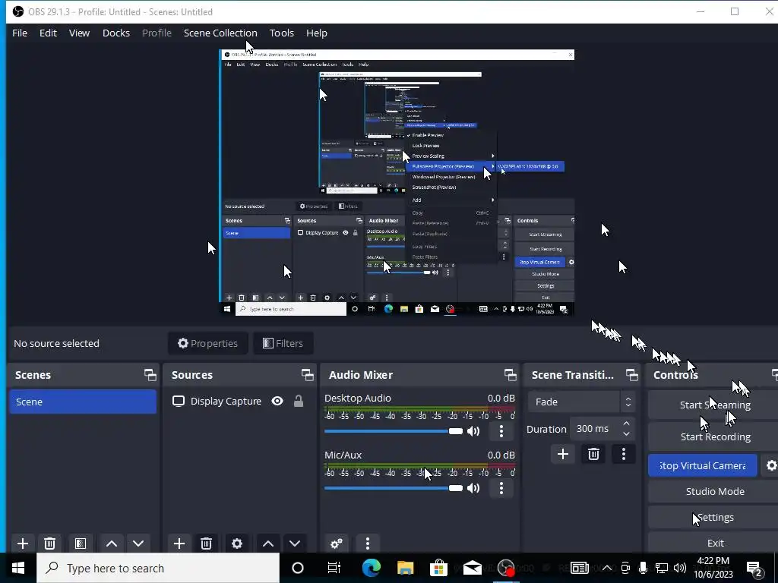Image resolution: width=778 pixels, height=583 pixels.
Task: Show hidden system tray icons chevron
Action: pyautogui.click(x=607, y=568)
